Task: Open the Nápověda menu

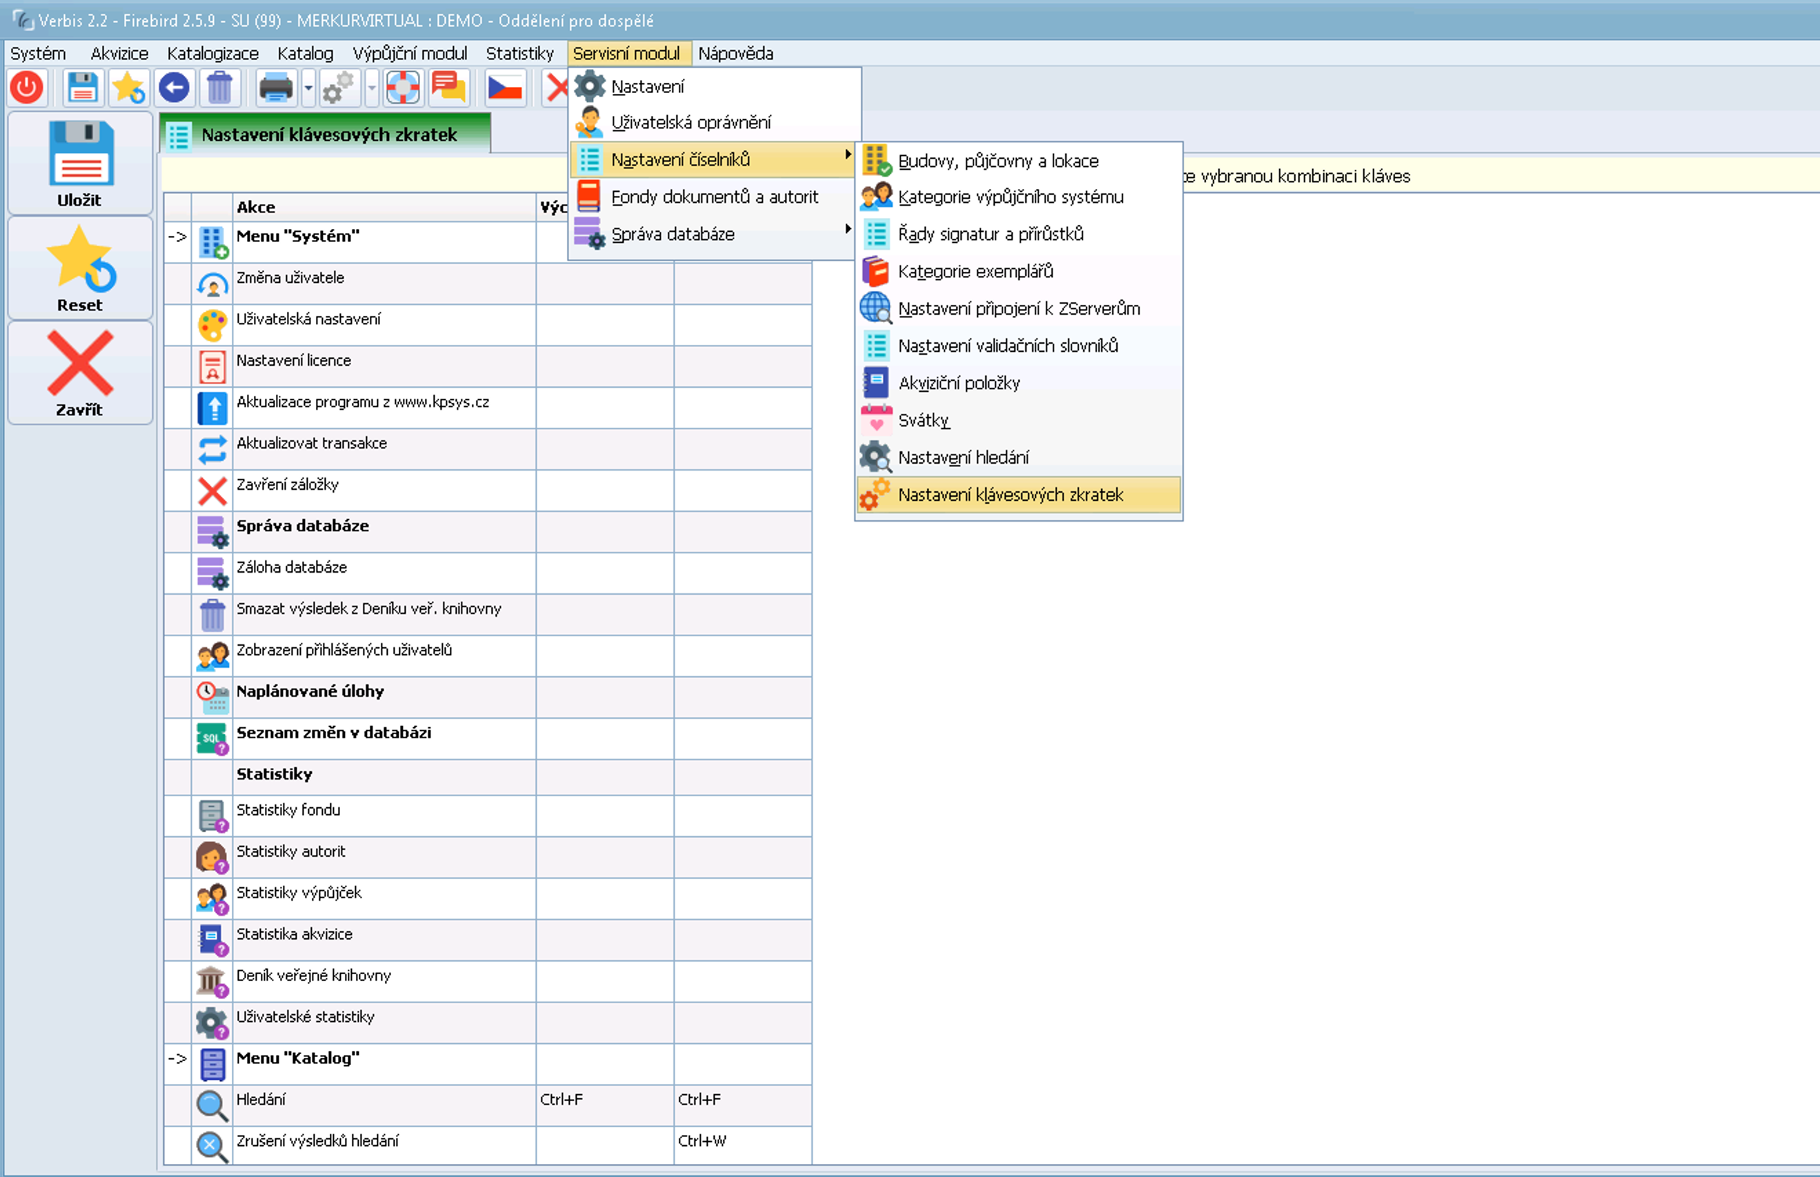Action: (735, 54)
